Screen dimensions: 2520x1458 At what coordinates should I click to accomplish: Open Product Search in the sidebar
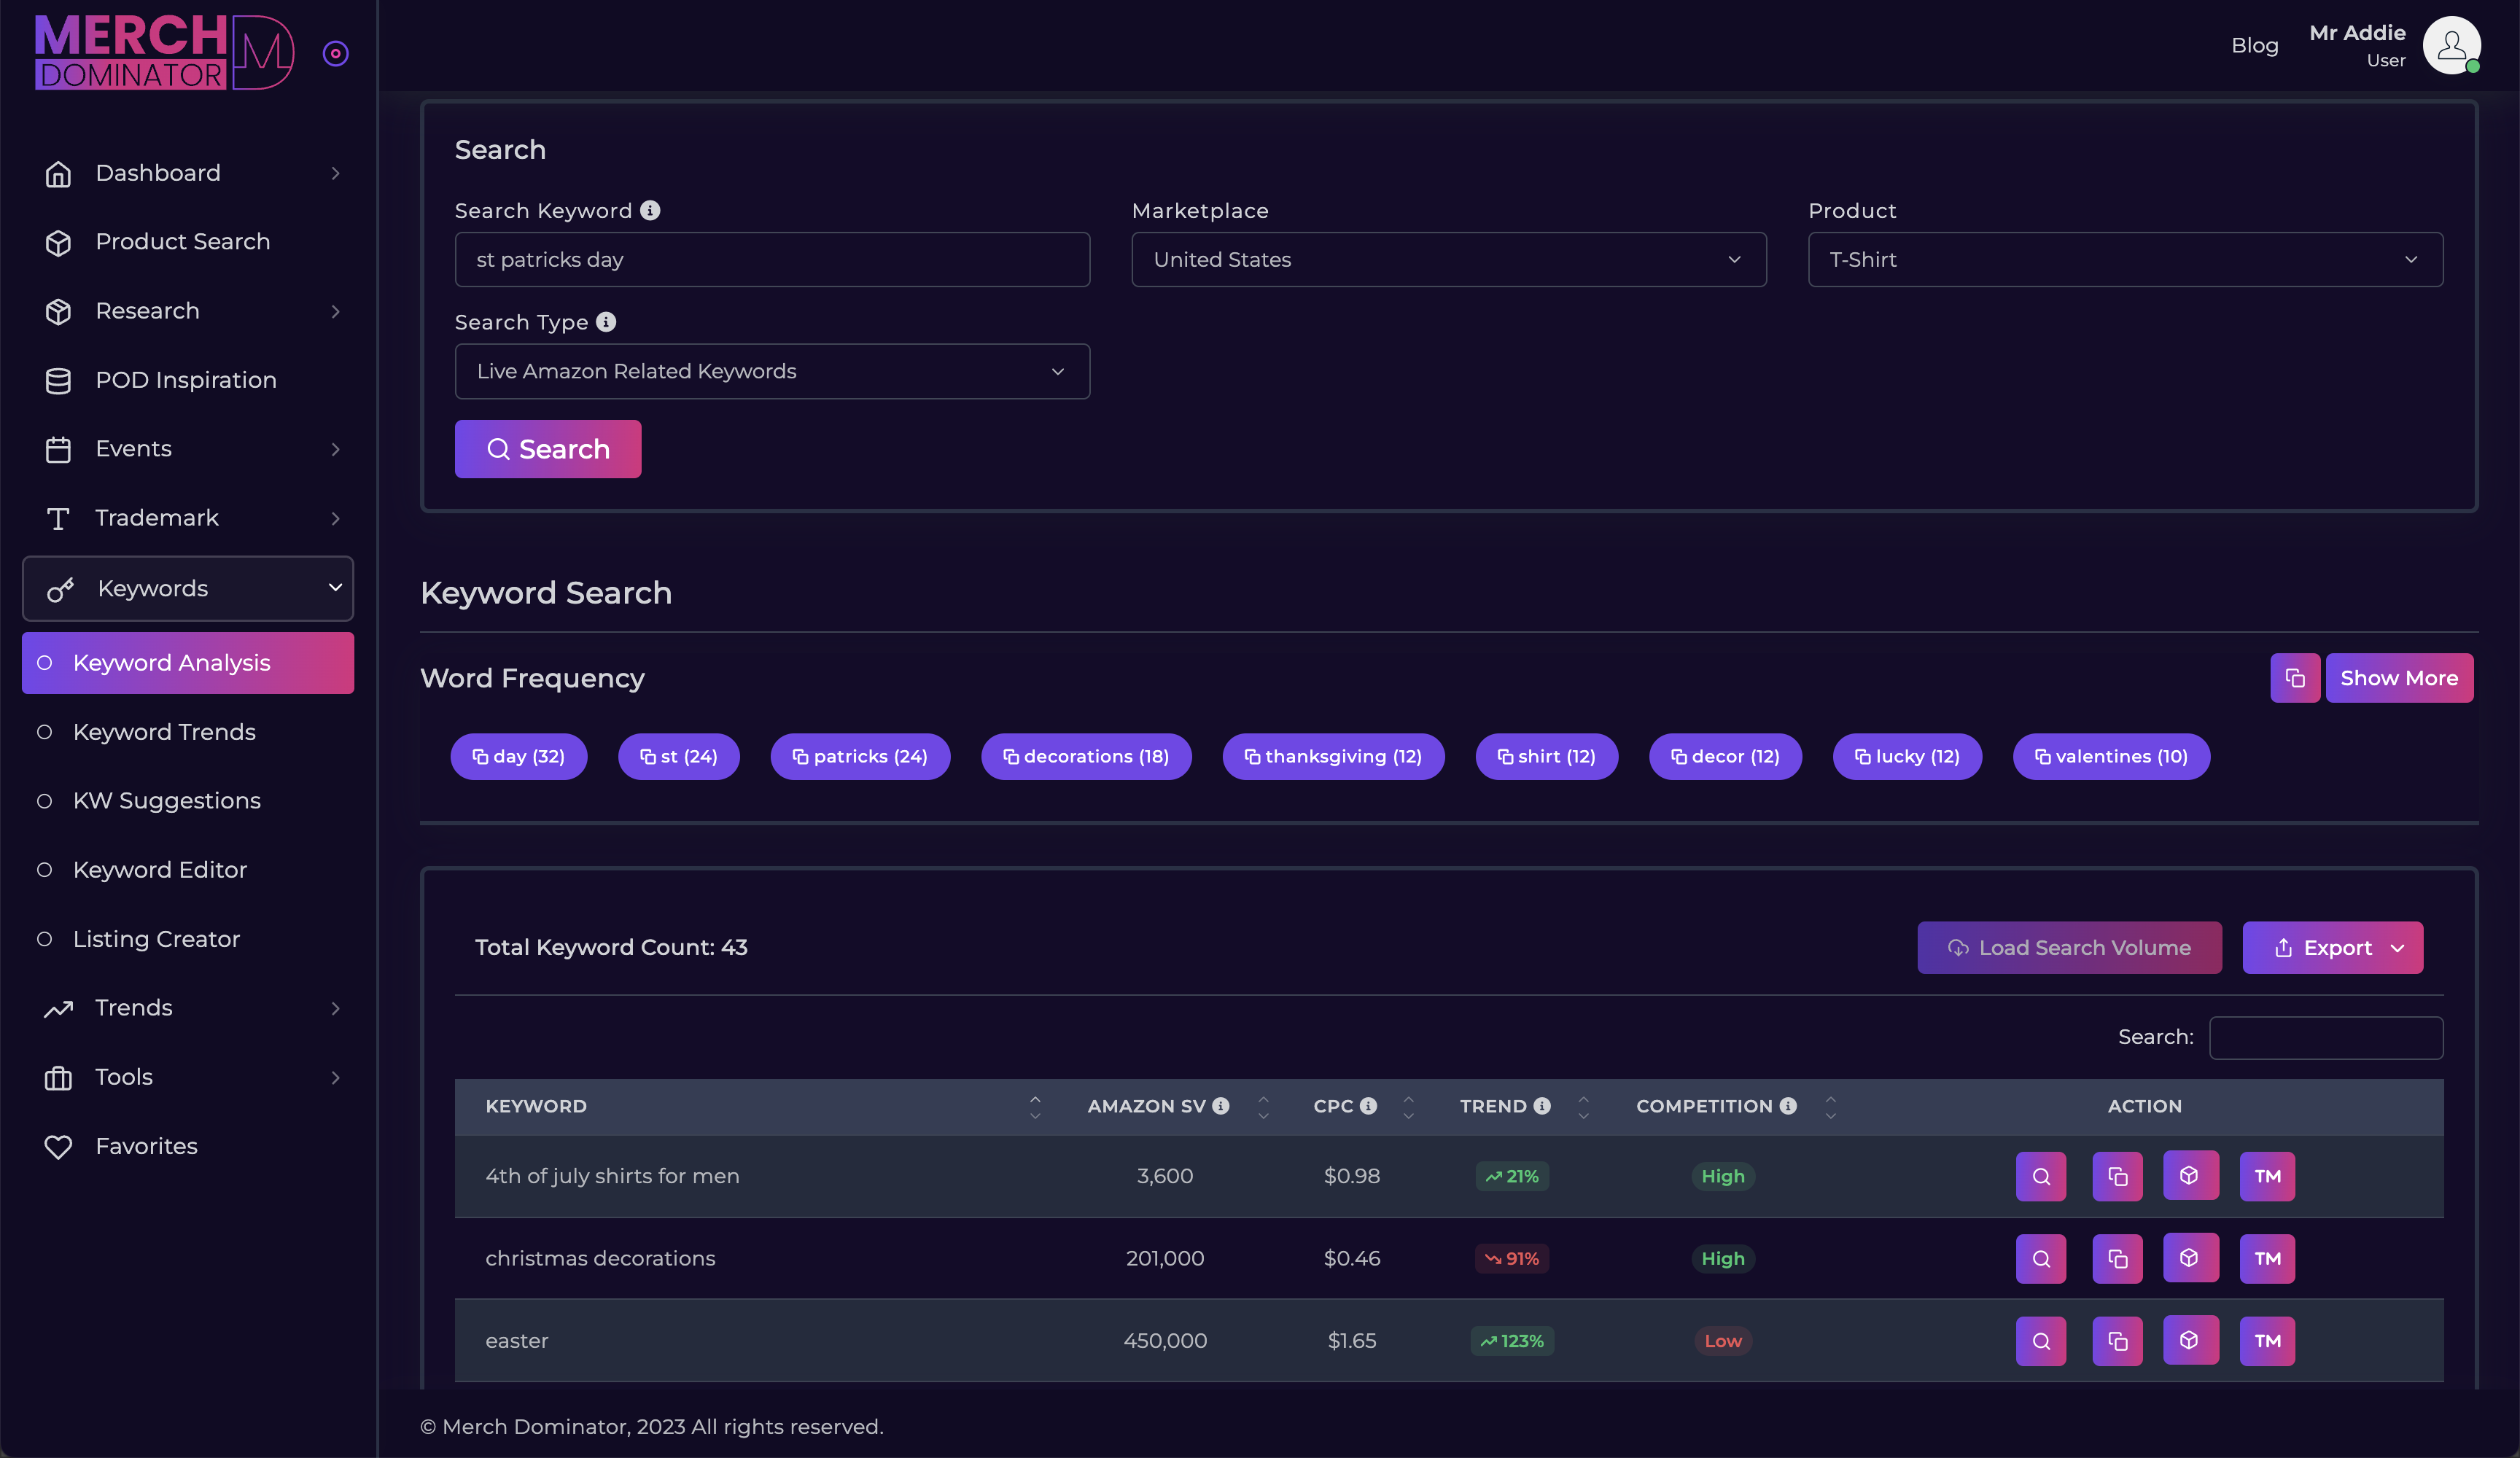tap(182, 241)
